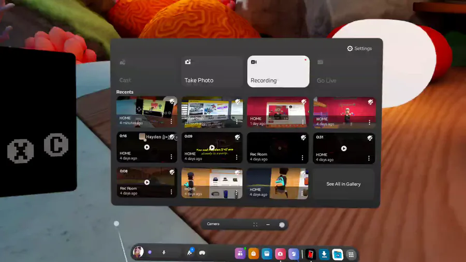Open more options for Hyper Dash capture
466x262 pixels.
237,122
